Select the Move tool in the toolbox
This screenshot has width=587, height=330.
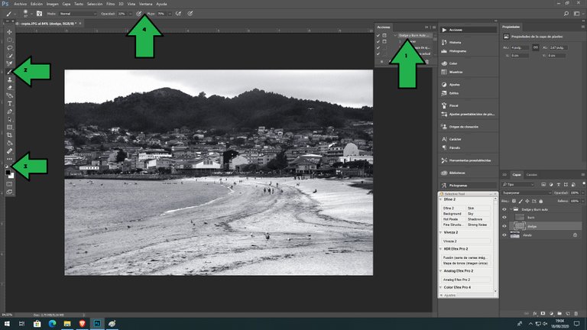tap(9, 32)
